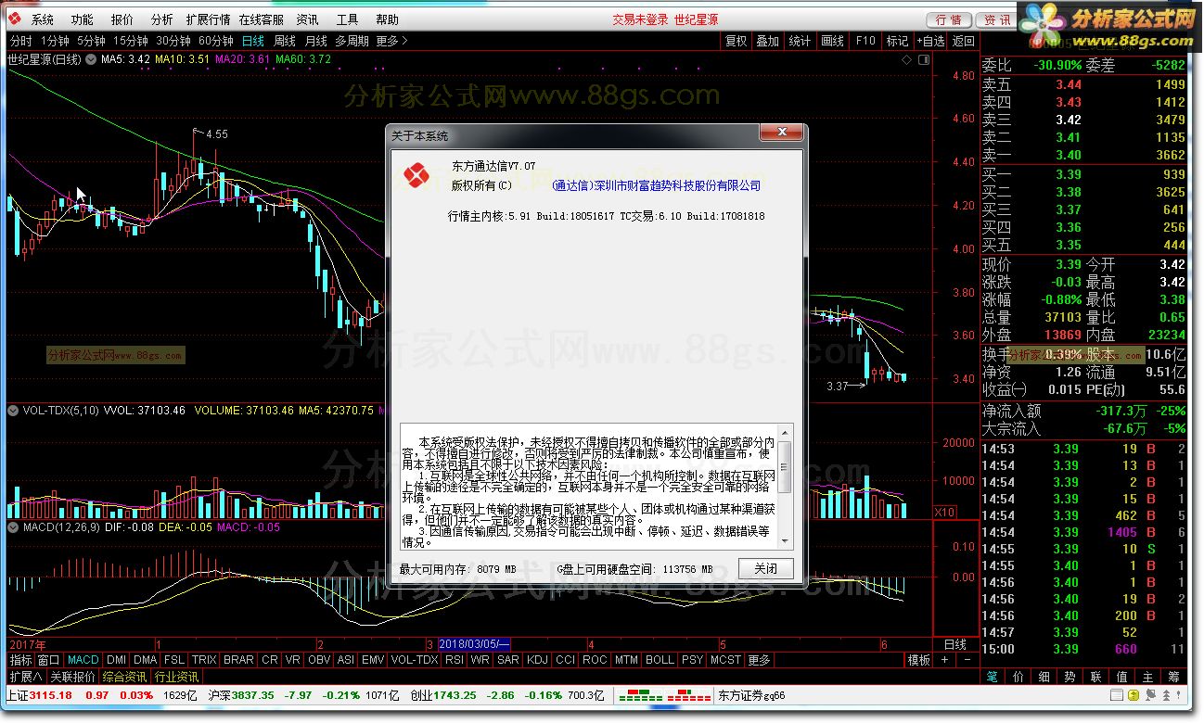Open the MACD(12,26,9) indicator dropdown arrow
Viewport: 1204px width, 723px height.
point(13,526)
